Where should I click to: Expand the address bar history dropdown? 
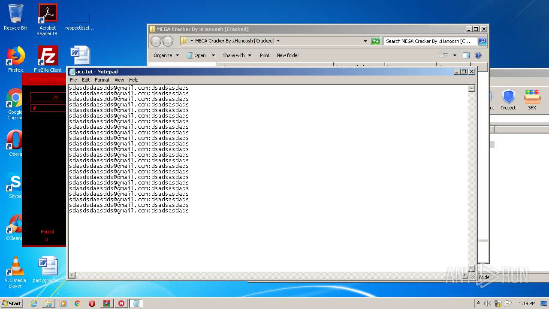(x=365, y=41)
